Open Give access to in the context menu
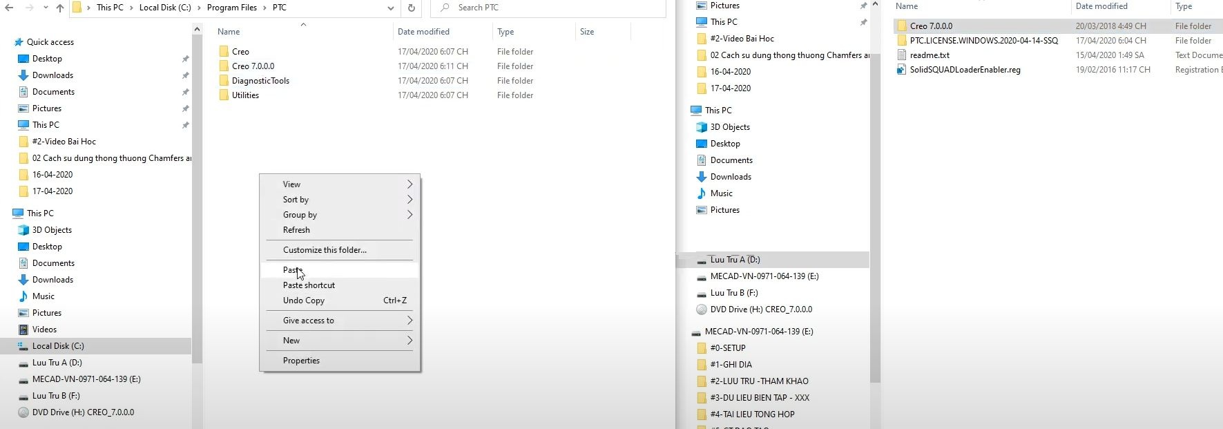 [340, 321]
